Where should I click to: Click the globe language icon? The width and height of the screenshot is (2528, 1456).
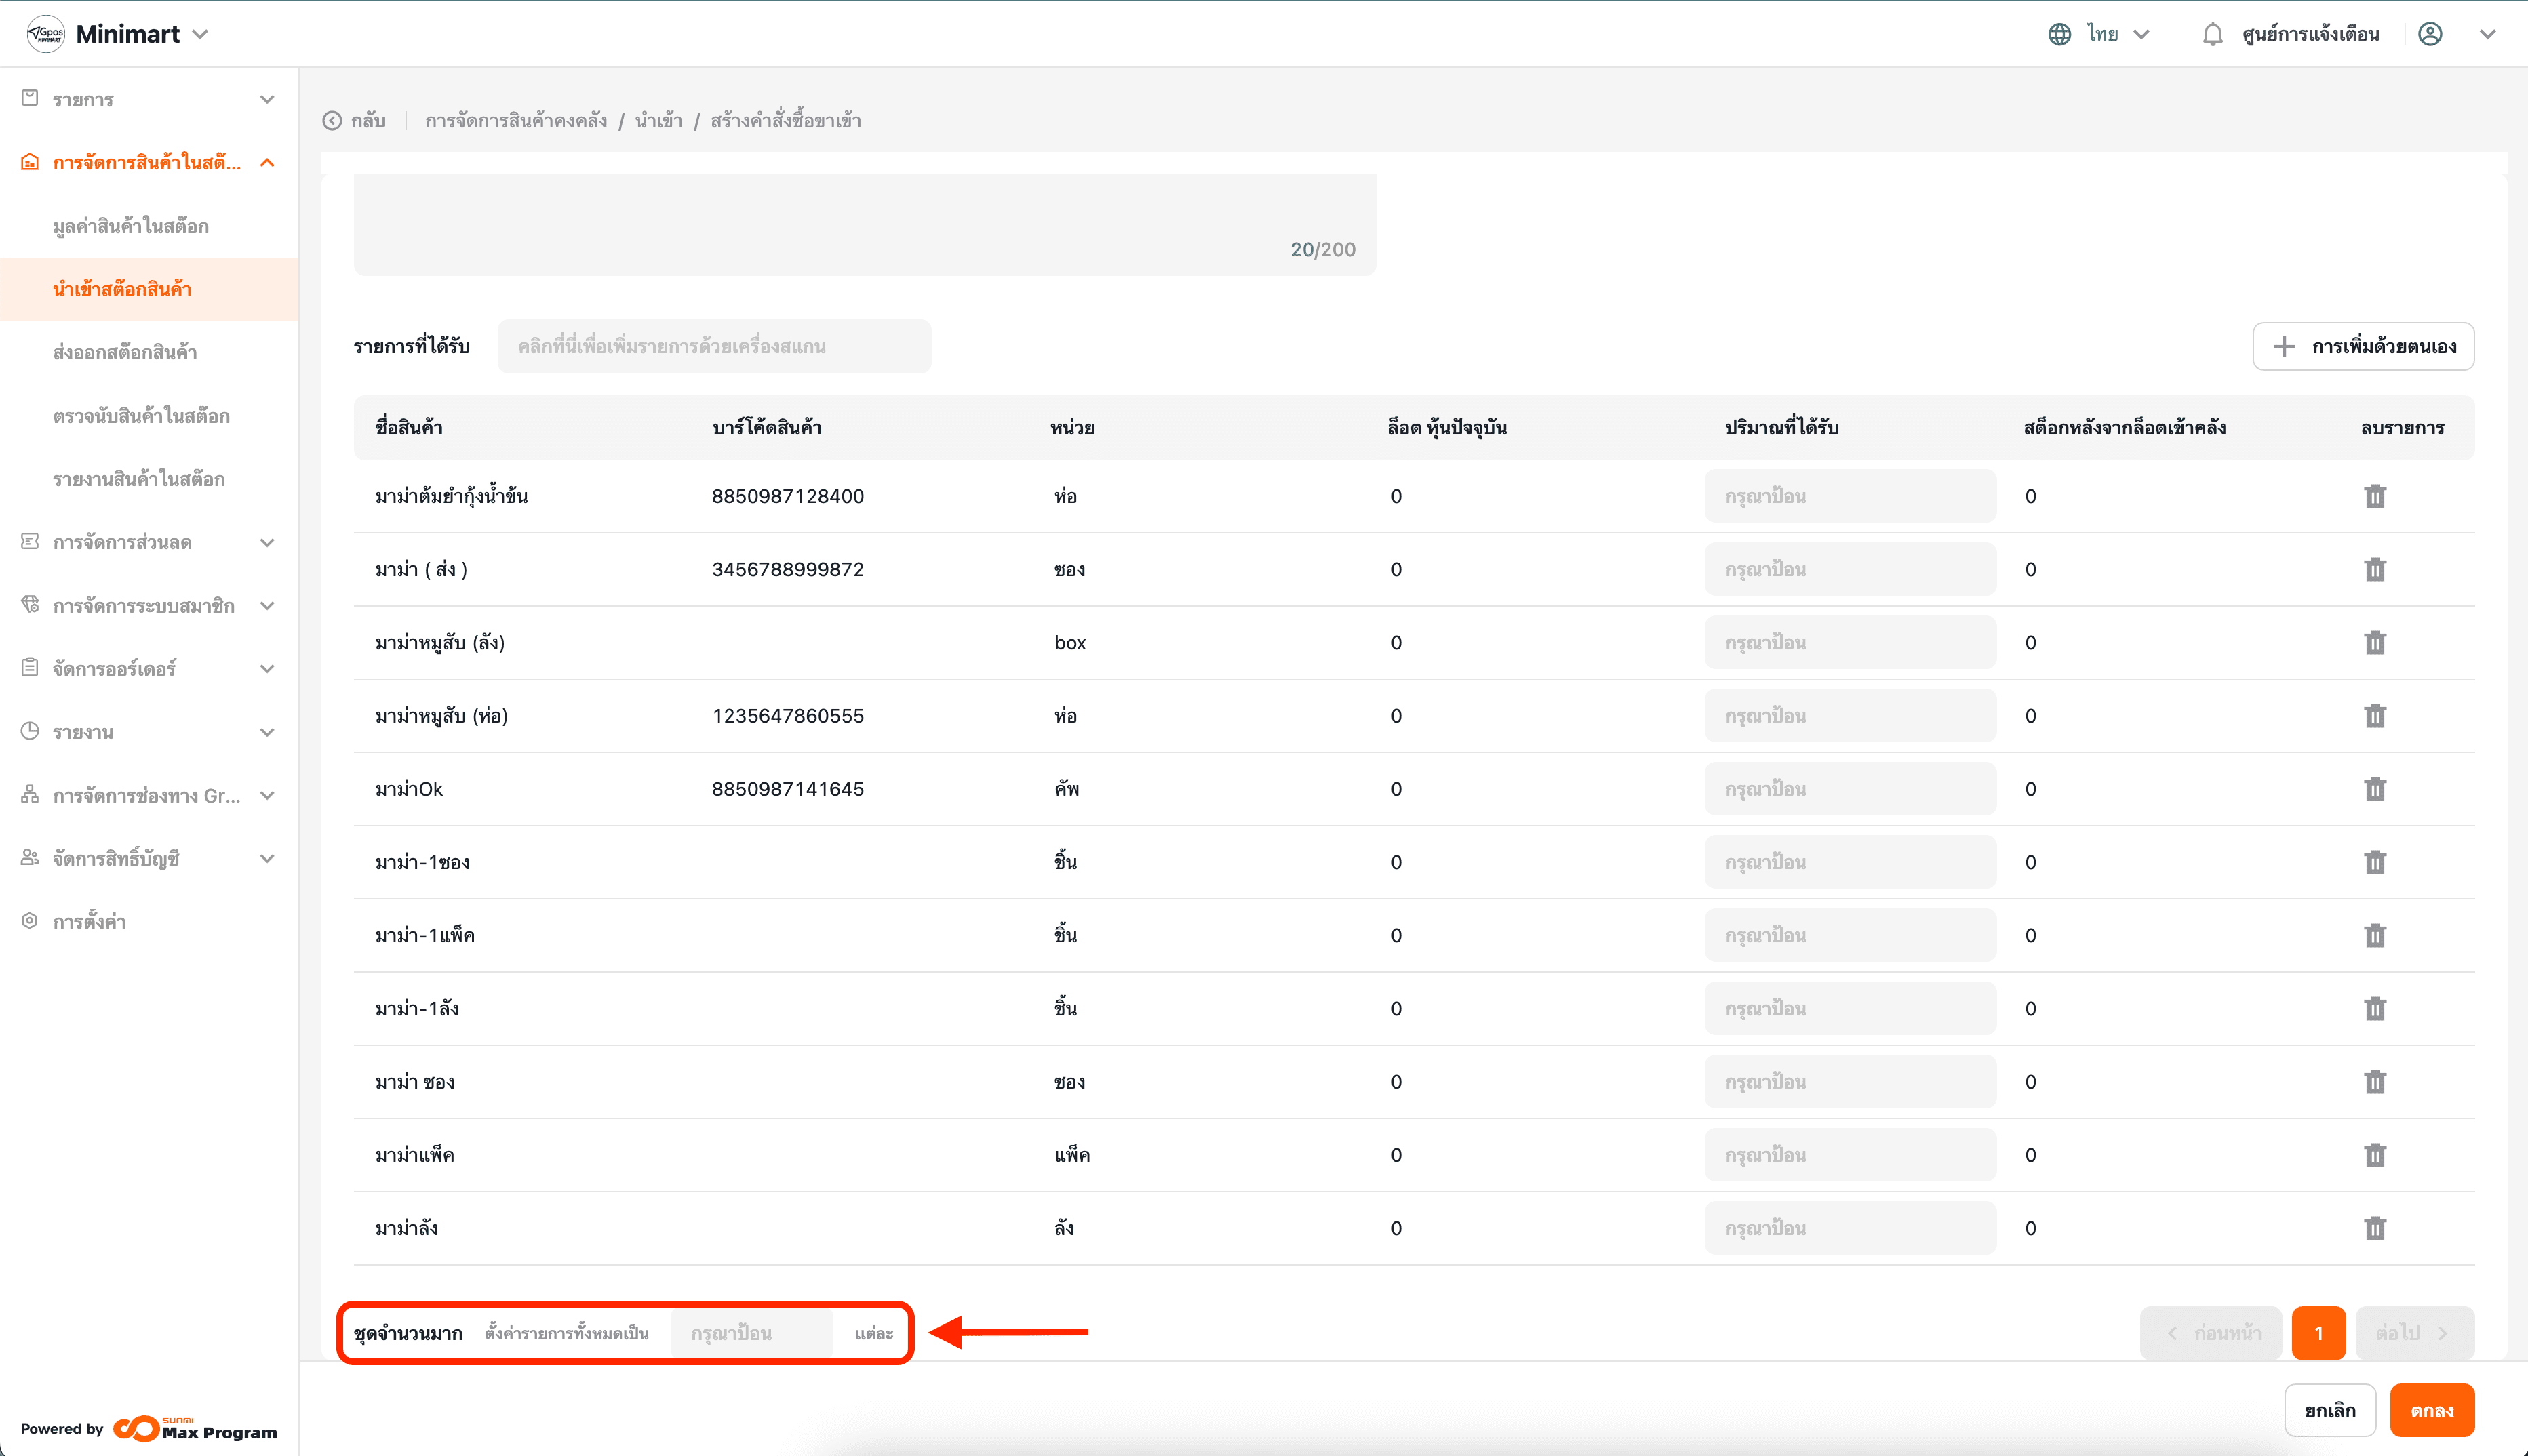[x=2059, y=34]
